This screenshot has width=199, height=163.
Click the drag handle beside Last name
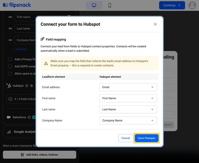(10, 29)
